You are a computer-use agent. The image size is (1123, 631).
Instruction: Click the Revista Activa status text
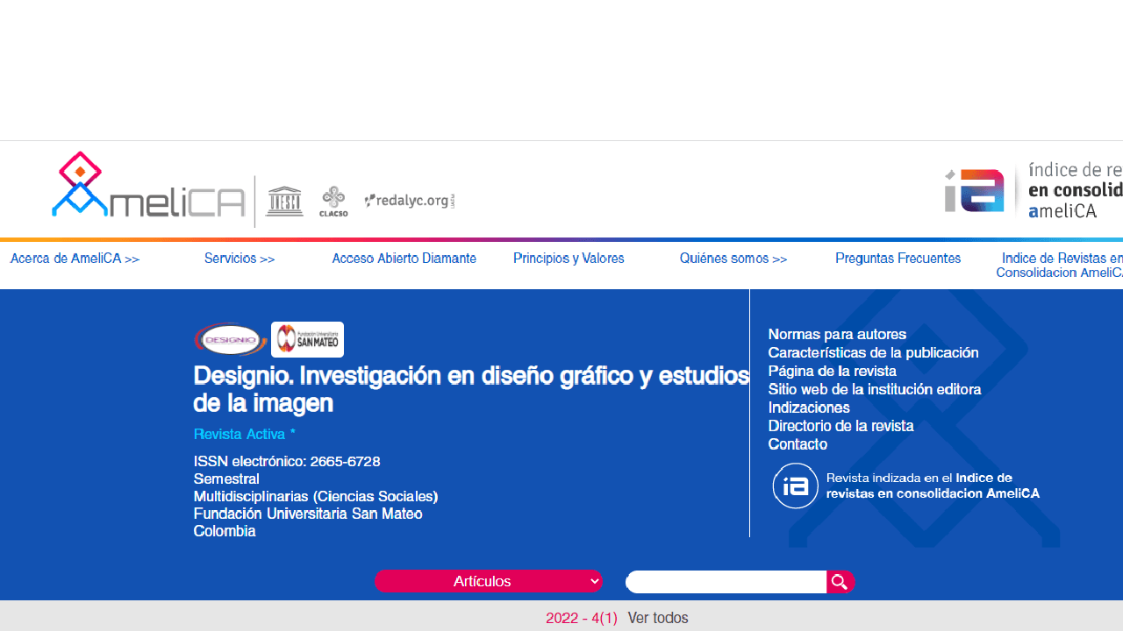click(x=245, y=434)
